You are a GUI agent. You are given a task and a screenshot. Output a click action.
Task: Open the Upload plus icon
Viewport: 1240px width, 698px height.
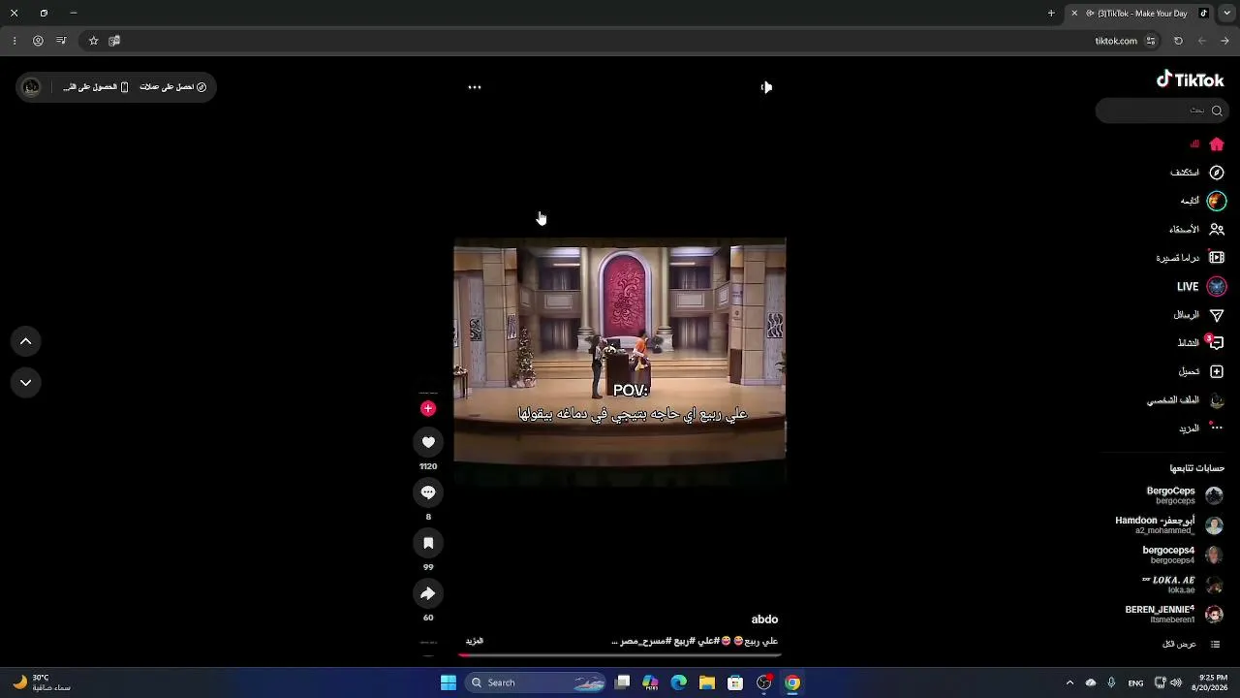coord(1217,371)
